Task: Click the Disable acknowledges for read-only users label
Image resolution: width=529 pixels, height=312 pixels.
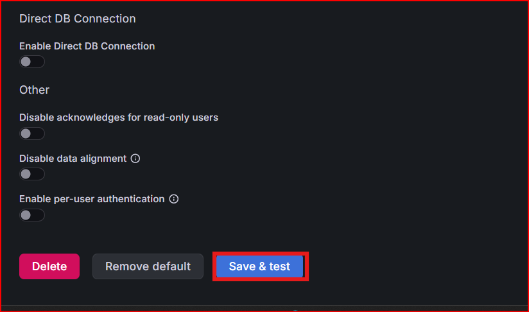Action: click(119, 117)
